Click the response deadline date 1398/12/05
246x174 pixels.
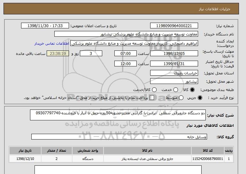(174, 53)
